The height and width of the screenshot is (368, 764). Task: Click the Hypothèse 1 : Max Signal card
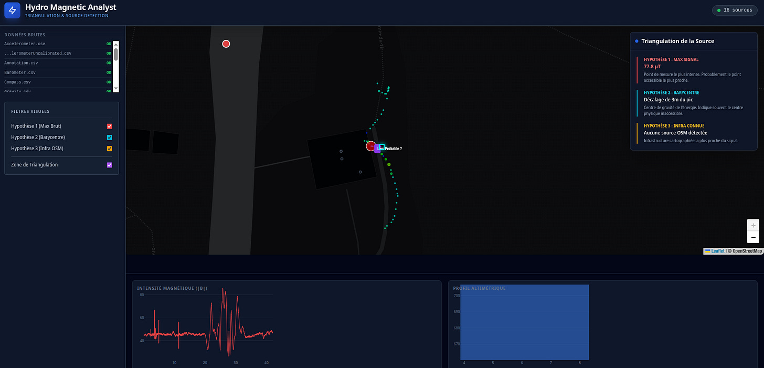(695, 70)
